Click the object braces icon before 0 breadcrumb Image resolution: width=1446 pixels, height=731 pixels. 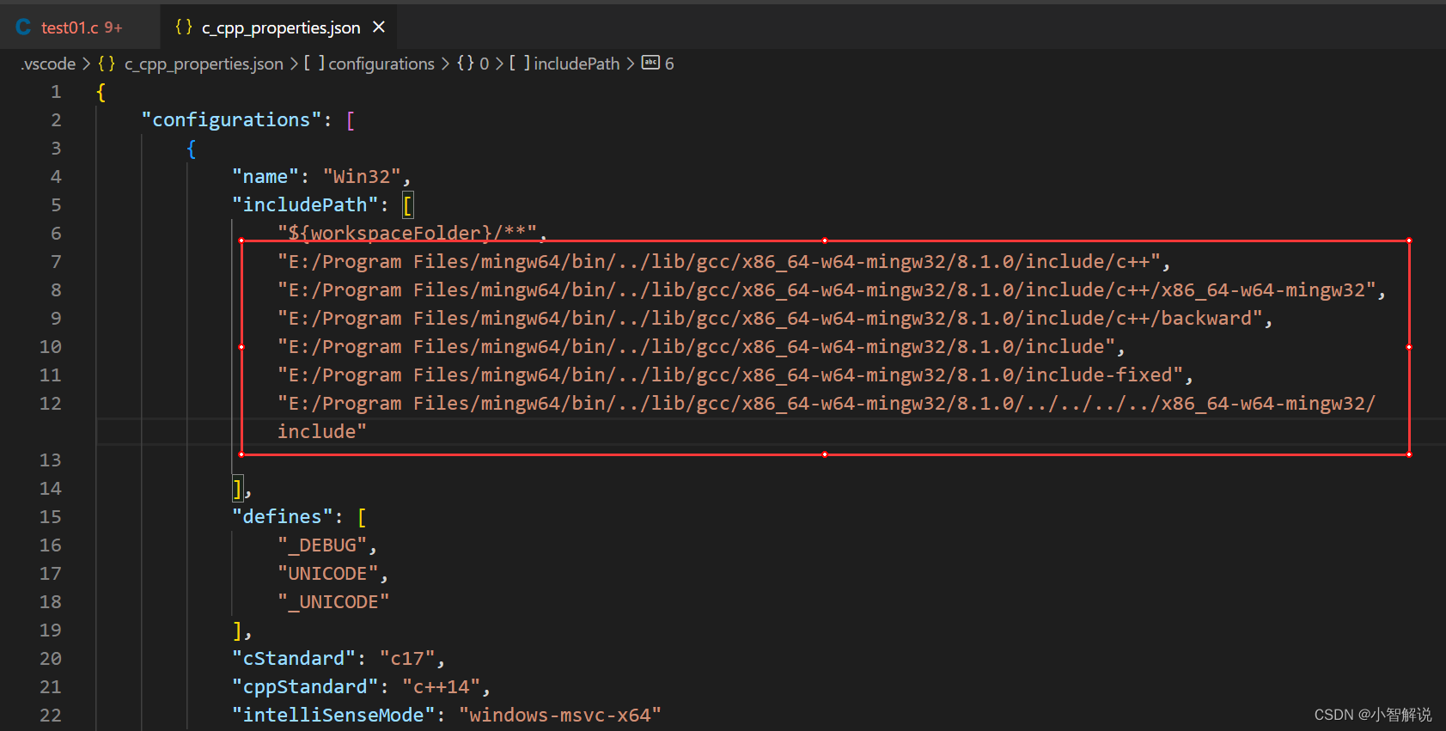465,64
